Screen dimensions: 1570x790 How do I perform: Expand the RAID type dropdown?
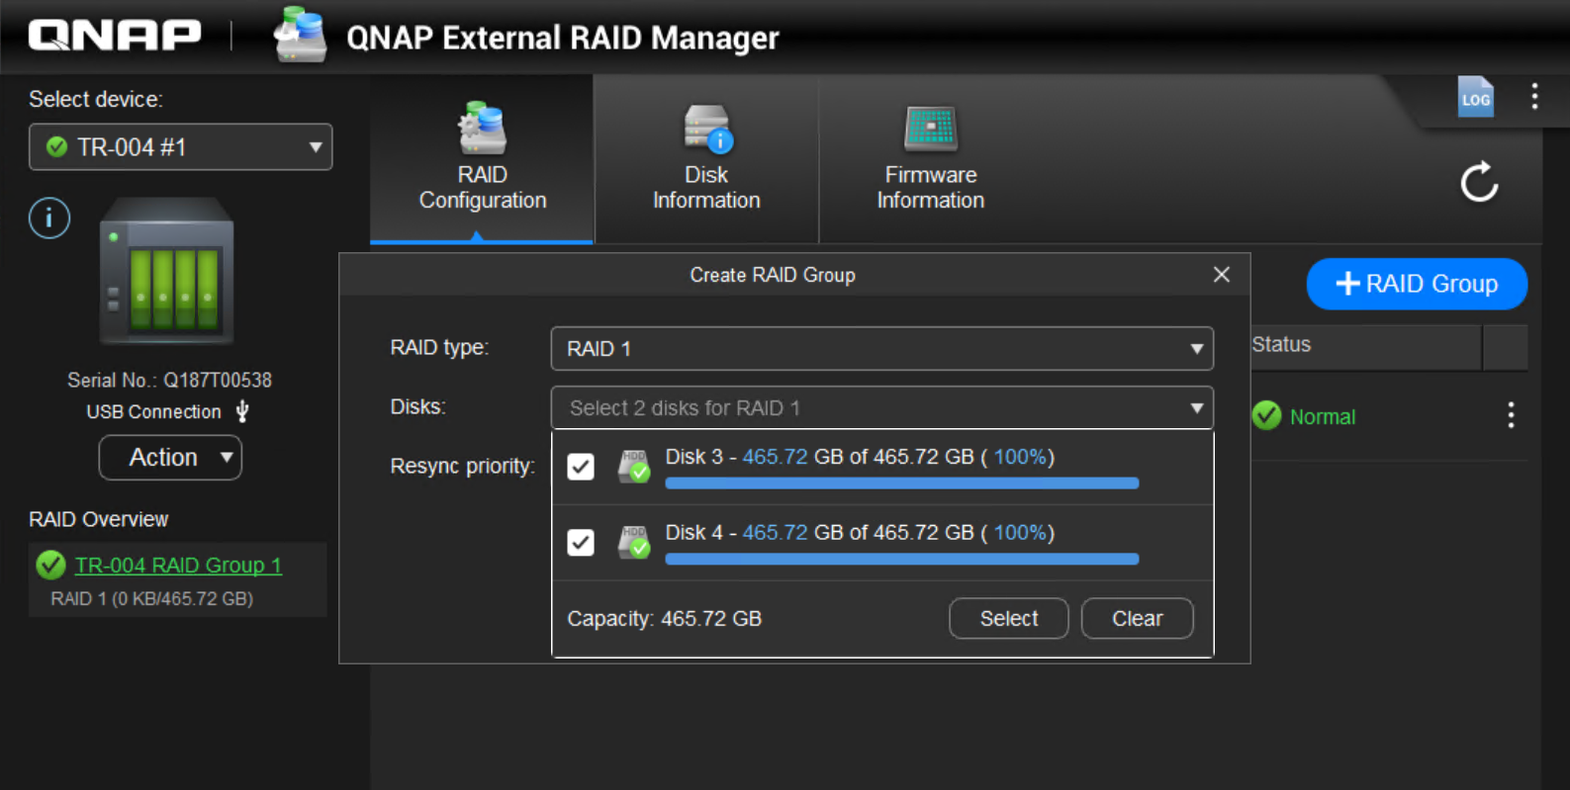(x=881, y=349)
